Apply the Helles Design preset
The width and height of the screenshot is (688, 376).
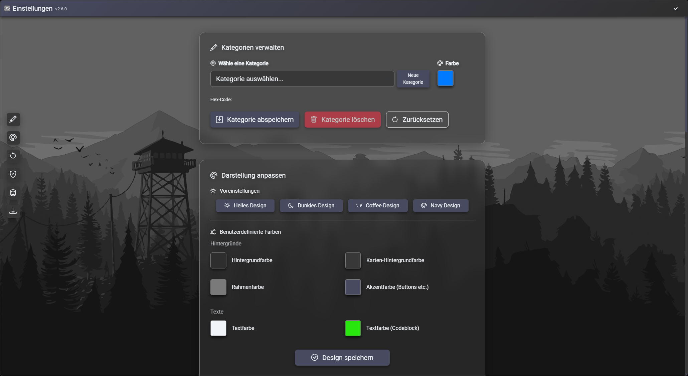click(245, 206)
